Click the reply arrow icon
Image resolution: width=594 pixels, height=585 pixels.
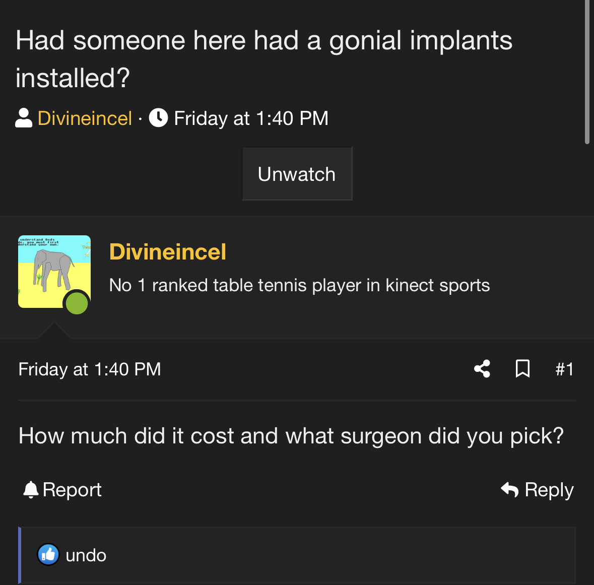pyautogui.click(x=509, y=489)
